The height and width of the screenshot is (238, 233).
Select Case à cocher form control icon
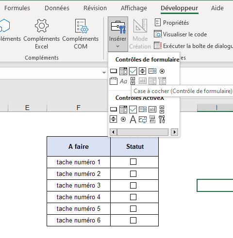[133, 71]
